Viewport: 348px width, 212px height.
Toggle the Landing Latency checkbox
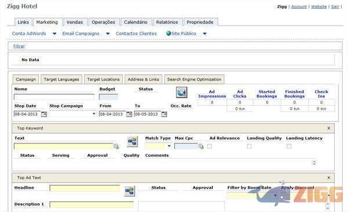pos(289,146)
